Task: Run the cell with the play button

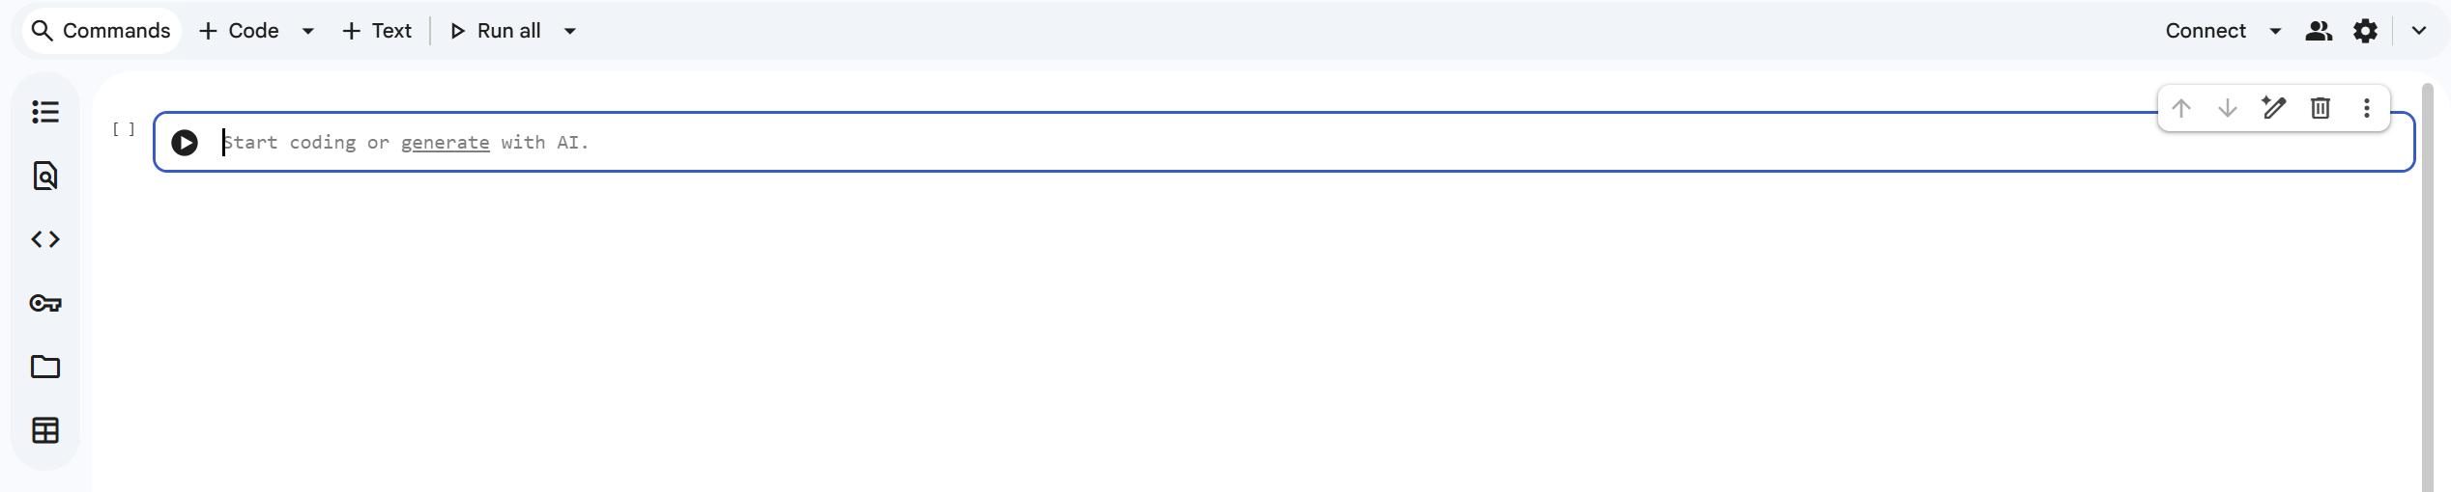Action: pyautogui.click(x=185, y=143)
